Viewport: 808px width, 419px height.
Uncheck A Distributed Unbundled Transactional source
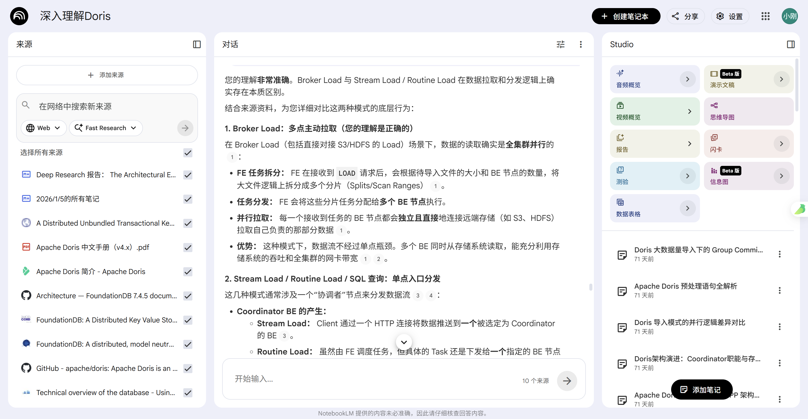188,223
